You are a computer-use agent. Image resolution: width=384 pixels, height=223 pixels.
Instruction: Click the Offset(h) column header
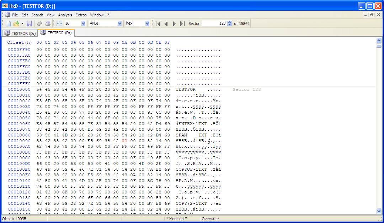point(20,42)
